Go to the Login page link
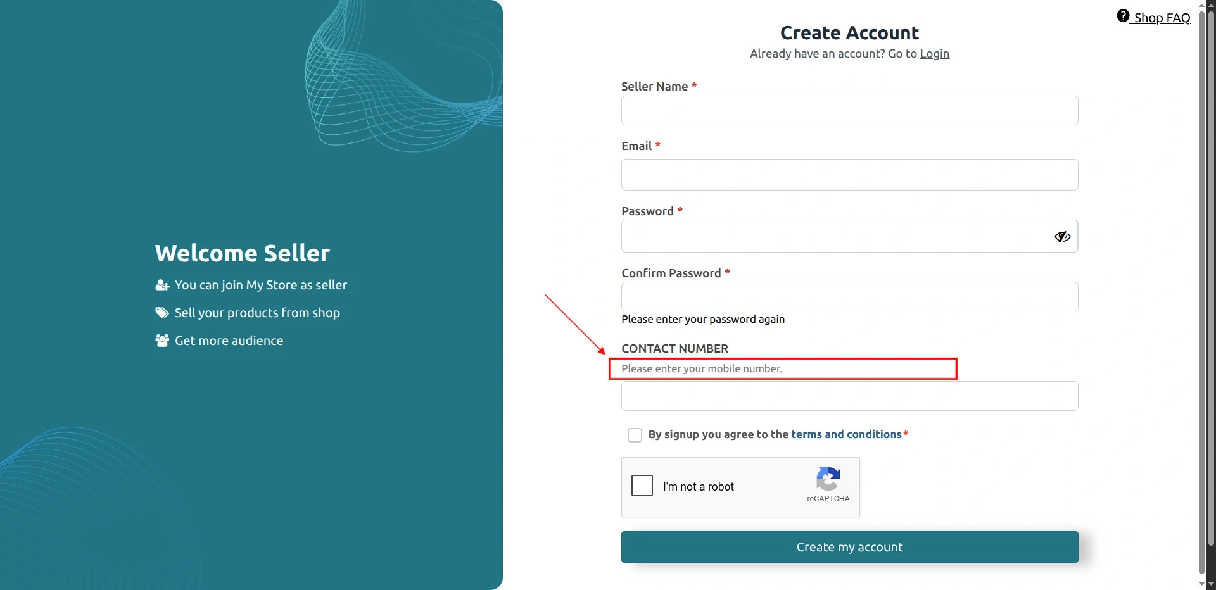Image resolution: width=1216 pixels, height=590 pixels. (x=934, y=54)
